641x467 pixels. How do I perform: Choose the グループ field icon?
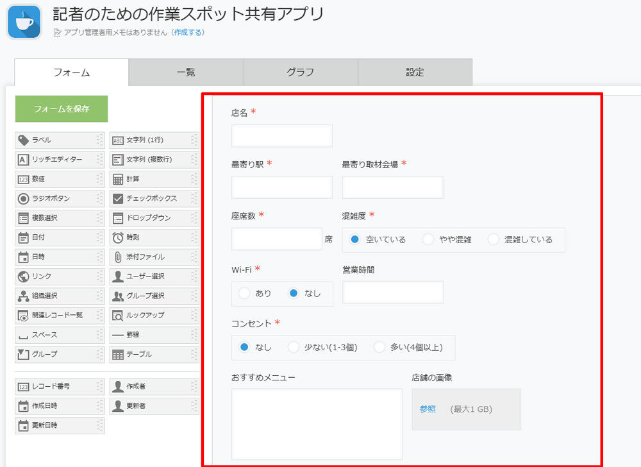tap(23, 354)
